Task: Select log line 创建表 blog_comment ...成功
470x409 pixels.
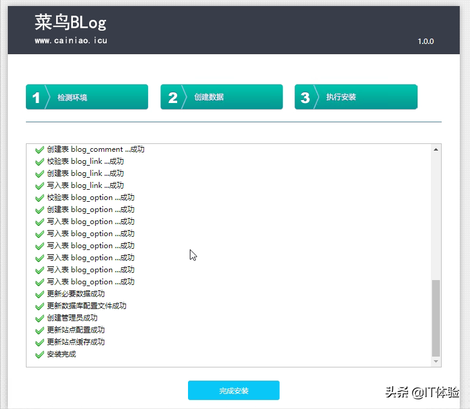Action: (x=96, y=149)
